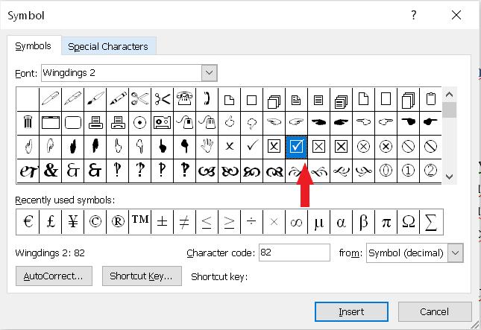481x330 pixels.
Task: Choose the Omega symbol from recent symbols
Action: (408, 221)
